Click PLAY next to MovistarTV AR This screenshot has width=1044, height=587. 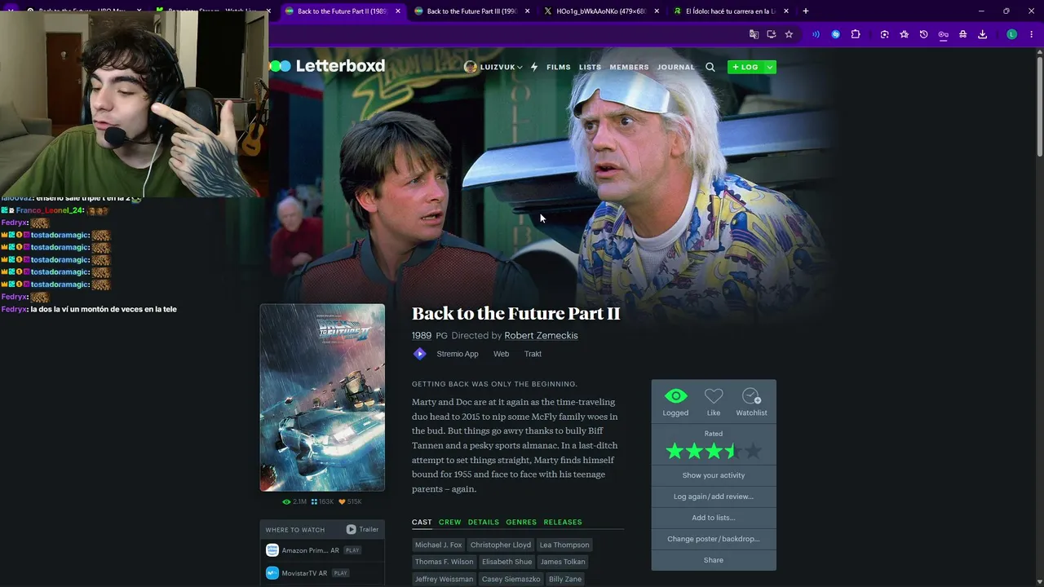point(341,573)
